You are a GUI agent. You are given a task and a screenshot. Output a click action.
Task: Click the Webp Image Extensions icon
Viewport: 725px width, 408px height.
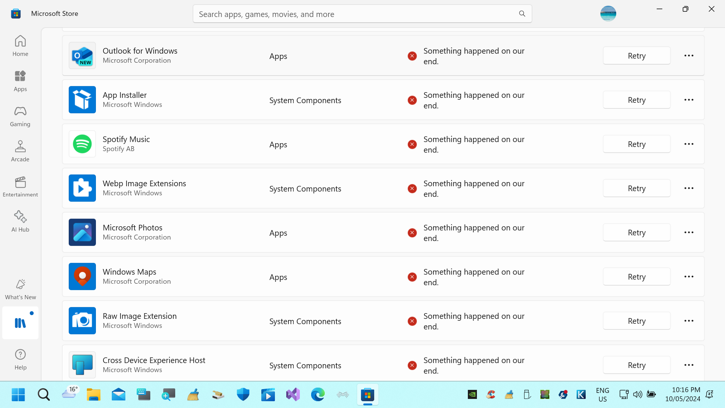82,188
